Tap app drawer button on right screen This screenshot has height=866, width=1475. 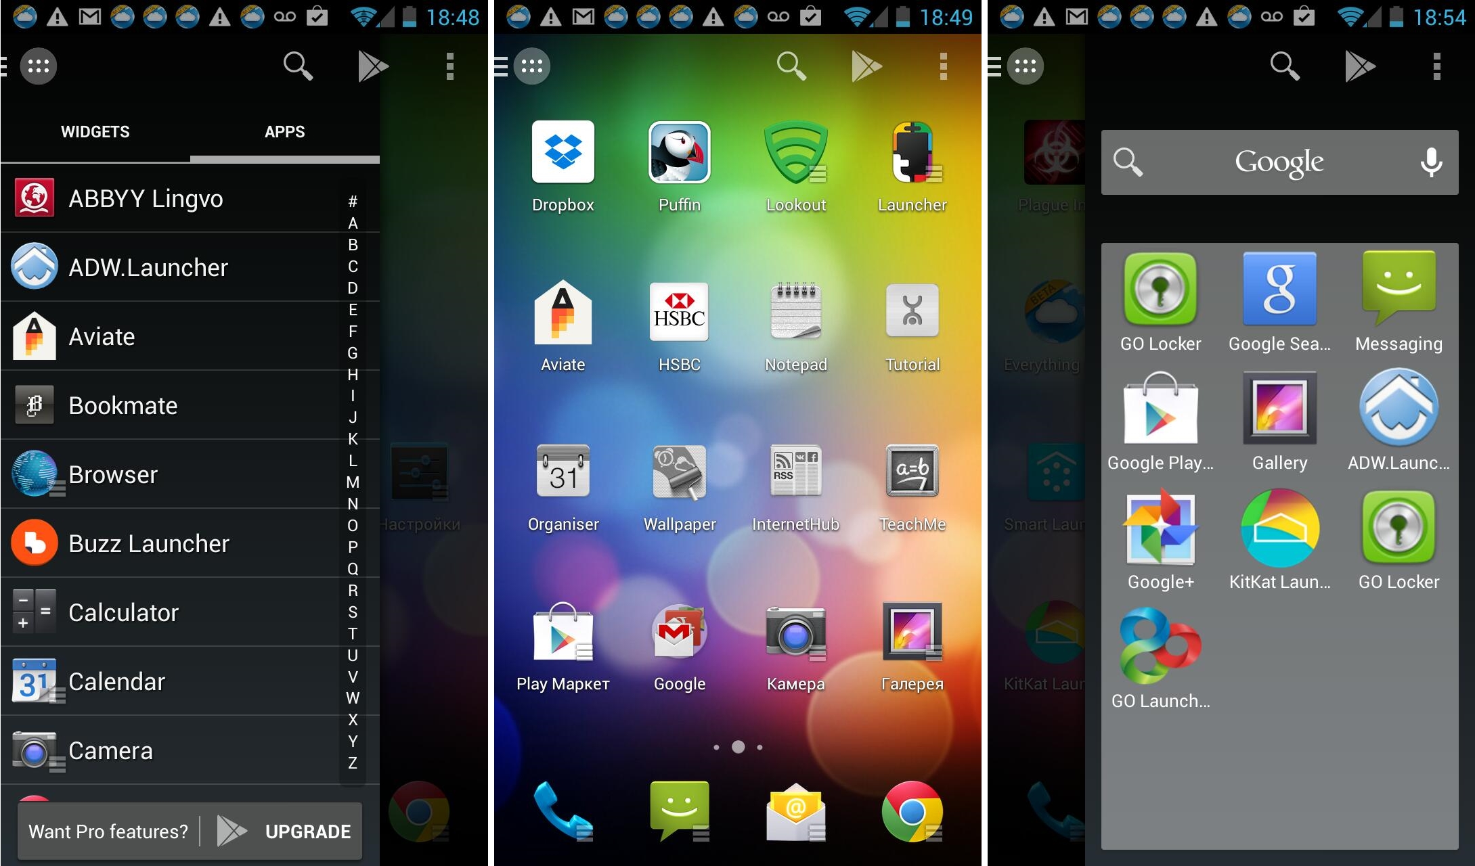pyautogui.click(x=1025, y=66)
